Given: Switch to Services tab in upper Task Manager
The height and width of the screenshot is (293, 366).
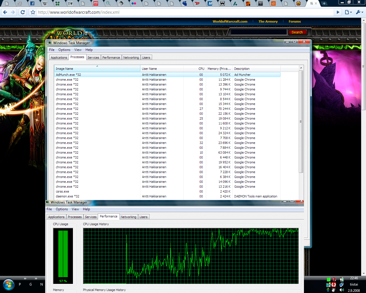Looking at the screenshot, I should point(93,58).
